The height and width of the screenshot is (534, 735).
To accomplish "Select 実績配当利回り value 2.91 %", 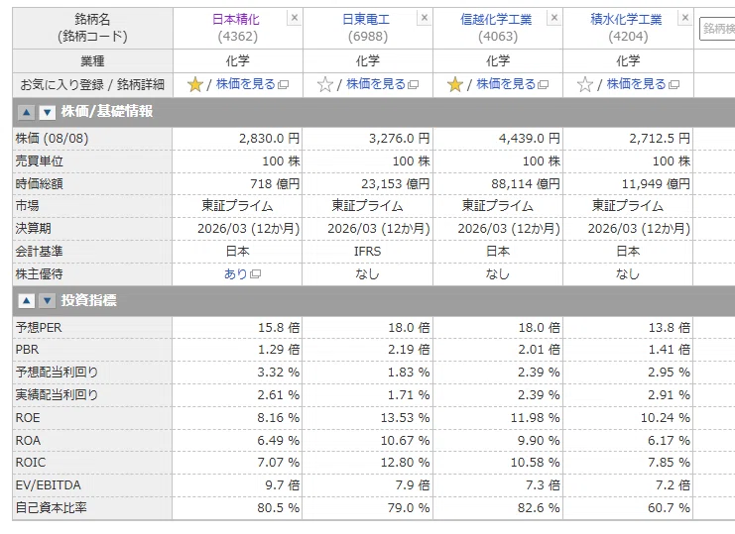I will point(670,395).
